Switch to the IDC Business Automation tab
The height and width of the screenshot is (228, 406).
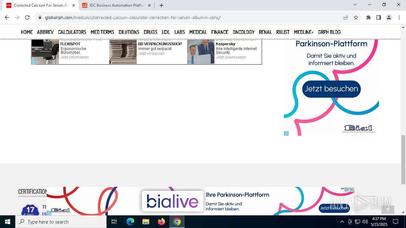[x=116, y=5]
